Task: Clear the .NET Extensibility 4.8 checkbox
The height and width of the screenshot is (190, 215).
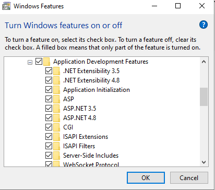Action: (x=49, y=80)
